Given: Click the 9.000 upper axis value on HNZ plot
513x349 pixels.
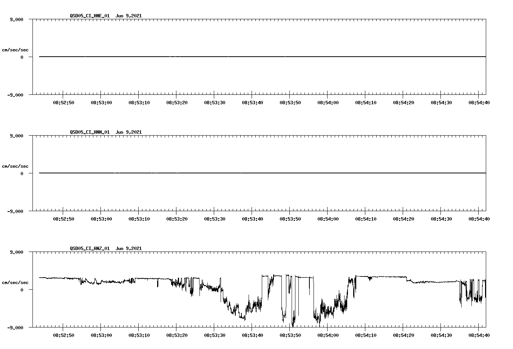Looking at the screenshot, I should (17, 252).
